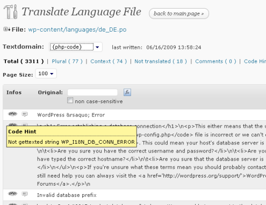The height and width of the screenshot is (205, 266).
Task: Click the tools icon beside page title
Action: (11, 12)
